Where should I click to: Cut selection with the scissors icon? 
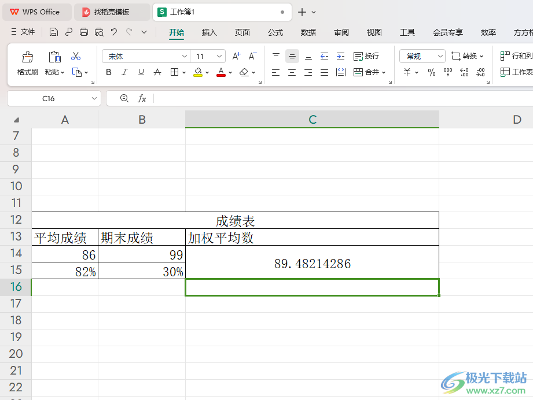(x=76, y=57)
